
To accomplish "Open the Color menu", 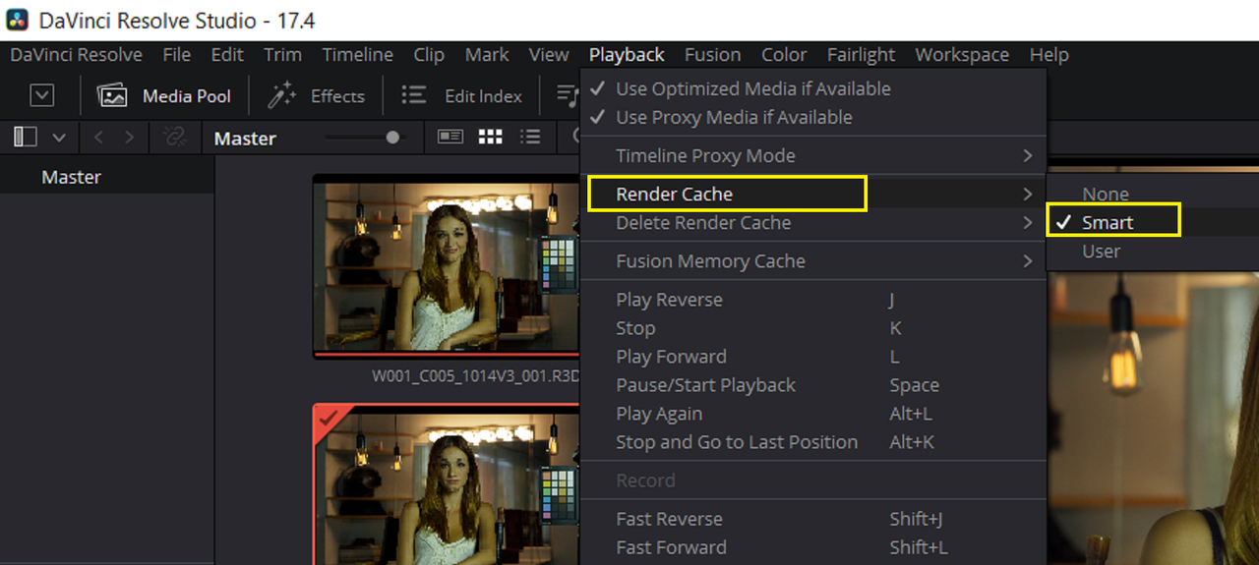I will coord(784,55).
